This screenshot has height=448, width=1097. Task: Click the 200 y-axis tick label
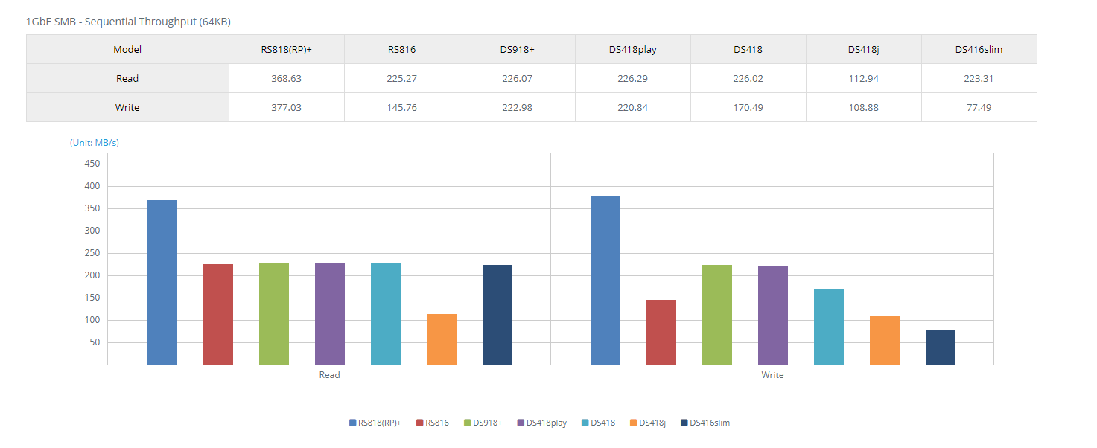coord(93,275)
